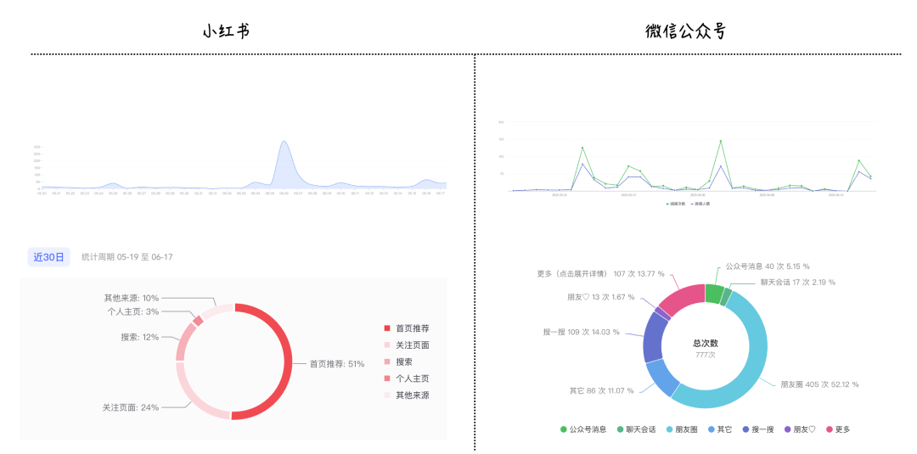Toggle the 聊天会话 legend item below WeChat donut

click(638, 429)
